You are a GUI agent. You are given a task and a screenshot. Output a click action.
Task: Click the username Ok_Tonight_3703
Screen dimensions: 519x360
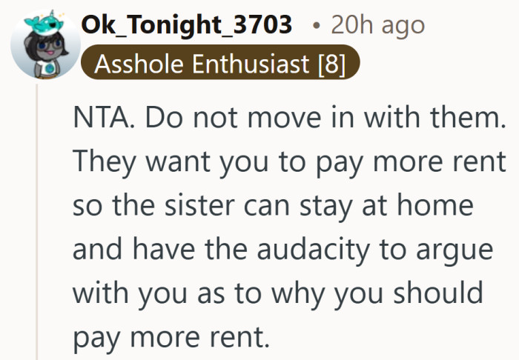(x=187, y=25)
